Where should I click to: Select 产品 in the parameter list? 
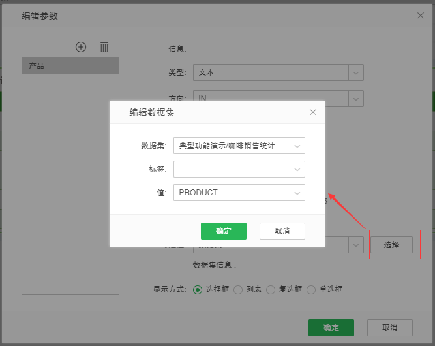70,66
